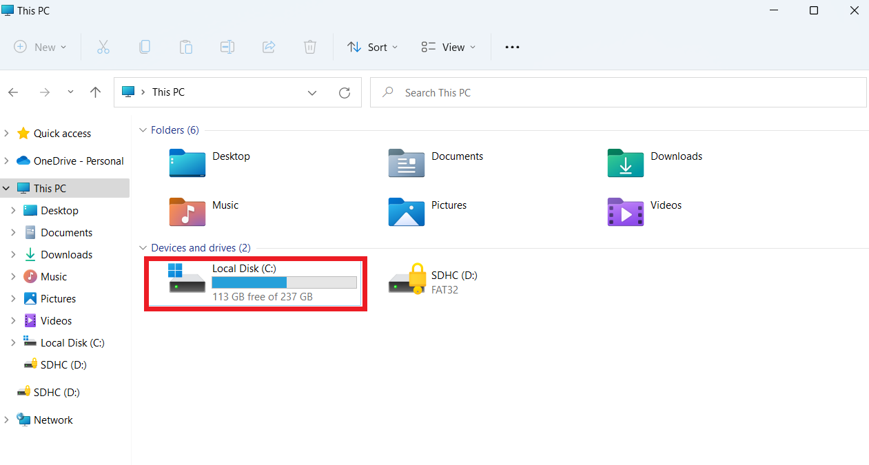
Task: Select OneDrive - Personal in sidebar
Action: (78, 161)
